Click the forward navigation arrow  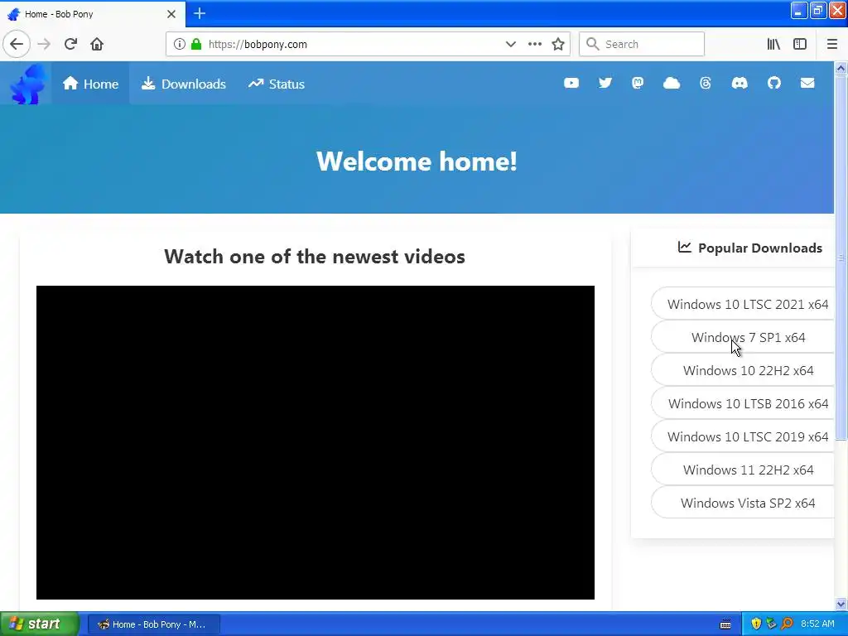coord(44,44)
